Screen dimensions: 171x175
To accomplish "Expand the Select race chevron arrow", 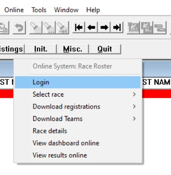I will coord(134,94).
